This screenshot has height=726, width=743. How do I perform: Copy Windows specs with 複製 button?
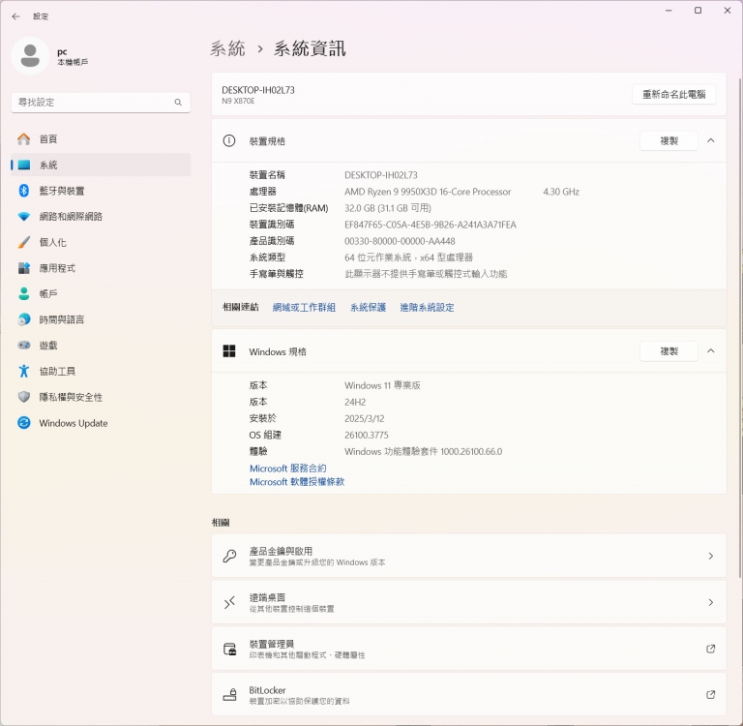[669, 351]
